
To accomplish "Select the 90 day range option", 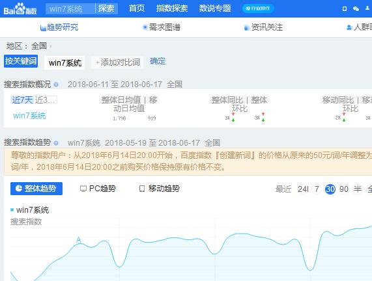I will coord(344,189).
